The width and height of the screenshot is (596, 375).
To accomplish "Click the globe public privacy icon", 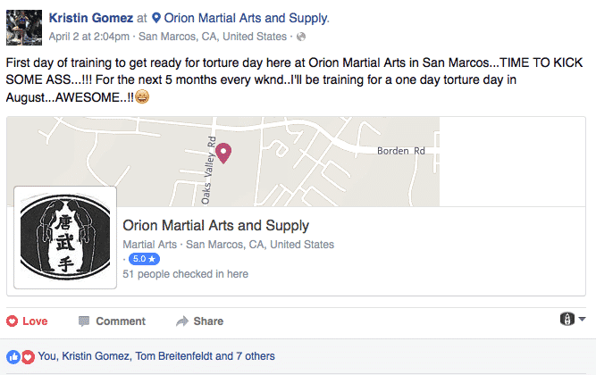I will pyautogui.click(x=301, y=37).
